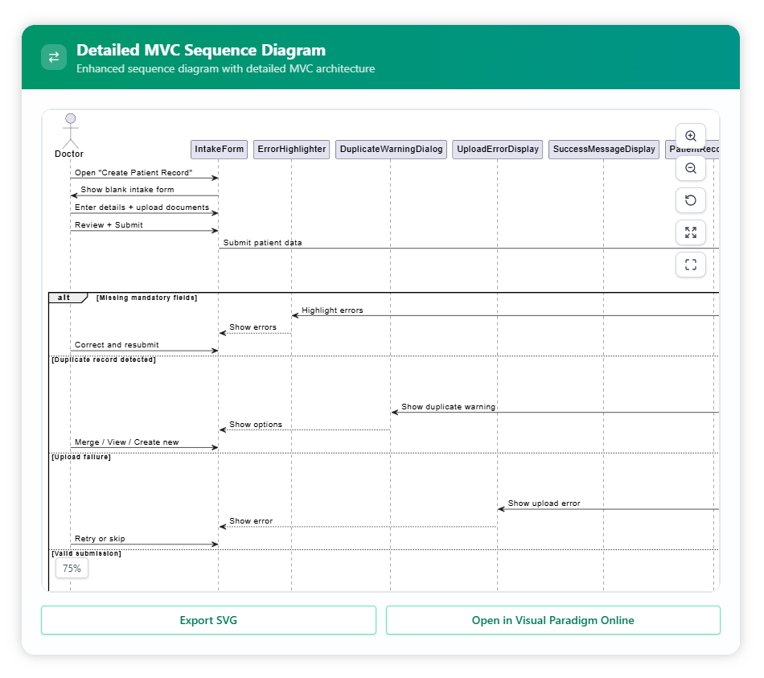Click the zoom out magnifier icon
Image resolution: width=764 pixels, height=678 pixels.
pyautogui.click(x=690, y=168)
